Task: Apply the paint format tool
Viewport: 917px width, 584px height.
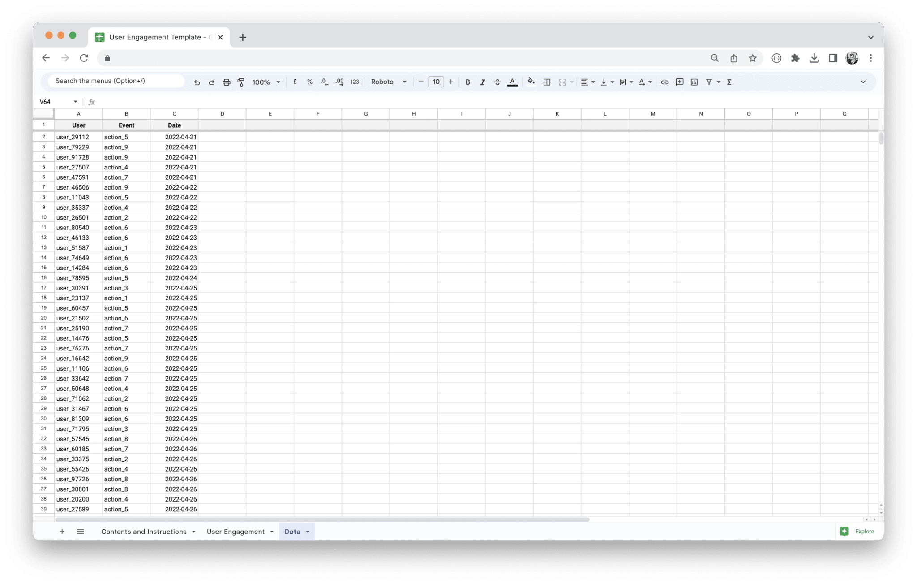Action: (241, 82)
